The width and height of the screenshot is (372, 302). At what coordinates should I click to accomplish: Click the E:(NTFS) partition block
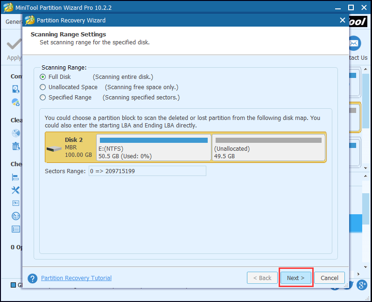coord(154,147)
